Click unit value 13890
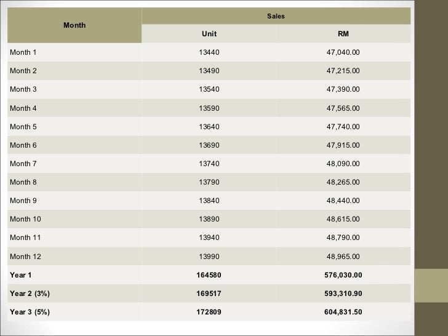 (209, 219)
